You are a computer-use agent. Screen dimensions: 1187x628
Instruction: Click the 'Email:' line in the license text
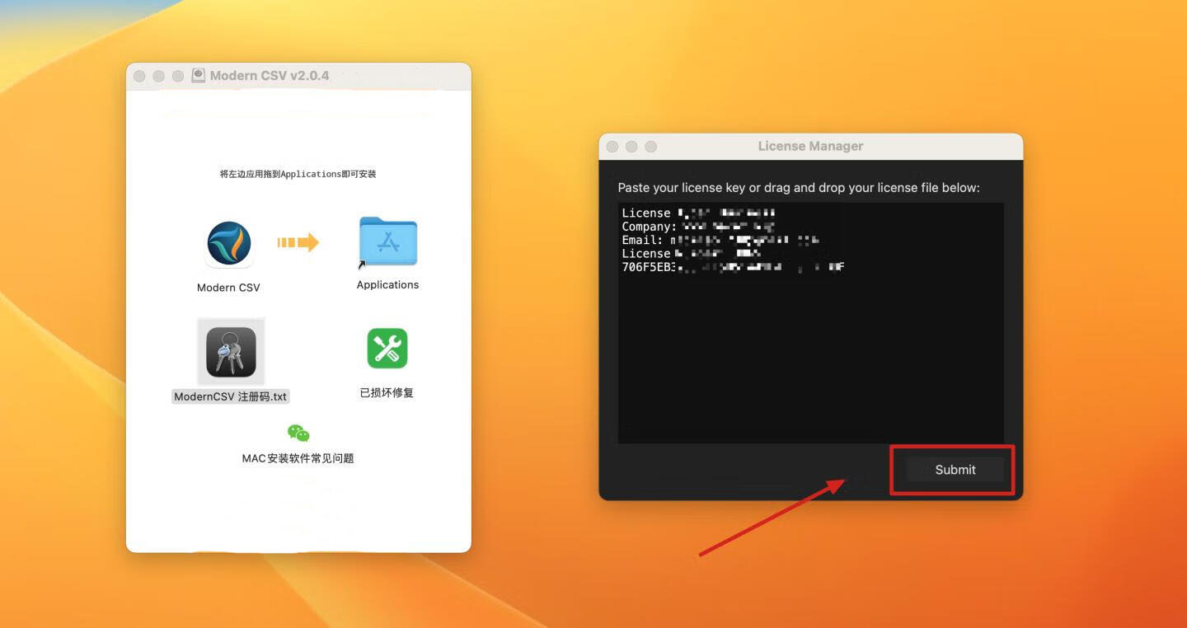[x=720, y=240]
